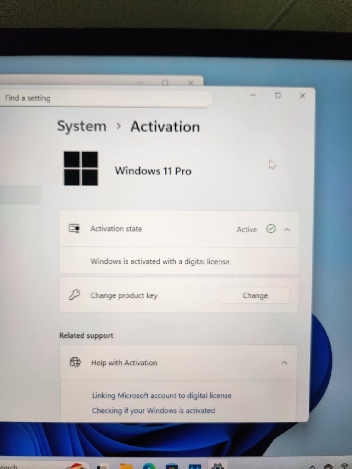
Task: Open Linking Microsoft account to digital license
Action: [162, 395]
